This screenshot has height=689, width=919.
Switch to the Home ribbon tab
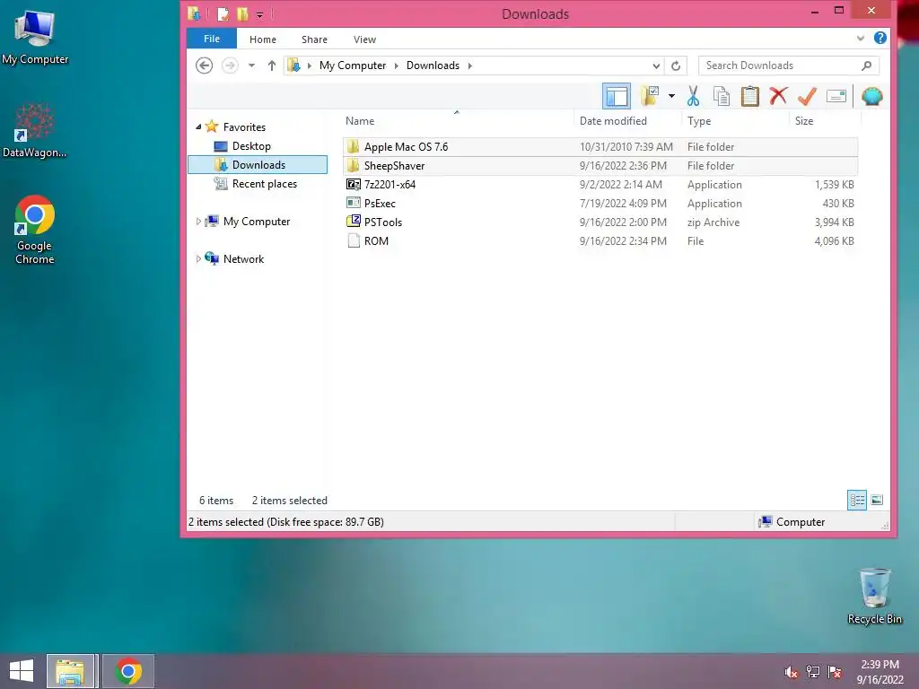pyautogui.click(x=263, y=39)
